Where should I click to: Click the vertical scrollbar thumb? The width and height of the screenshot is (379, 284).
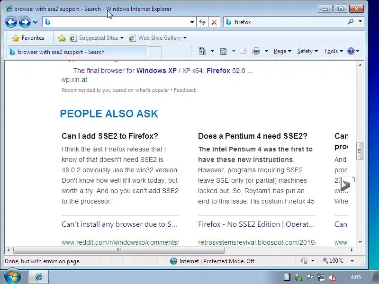[360, 151]
